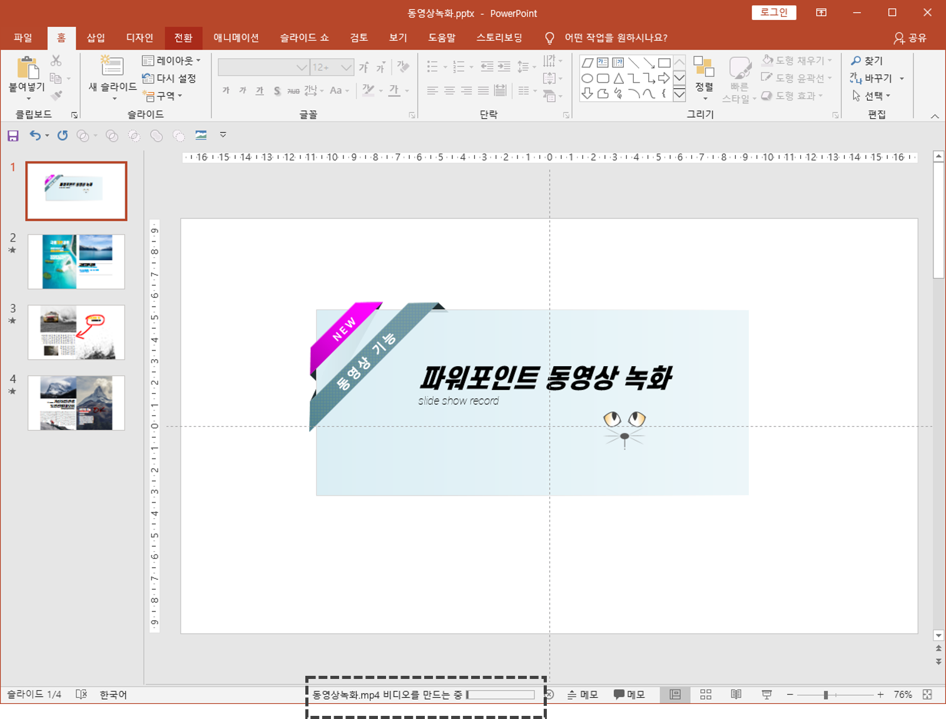Switch to Reading view icon

click(736, 695)
